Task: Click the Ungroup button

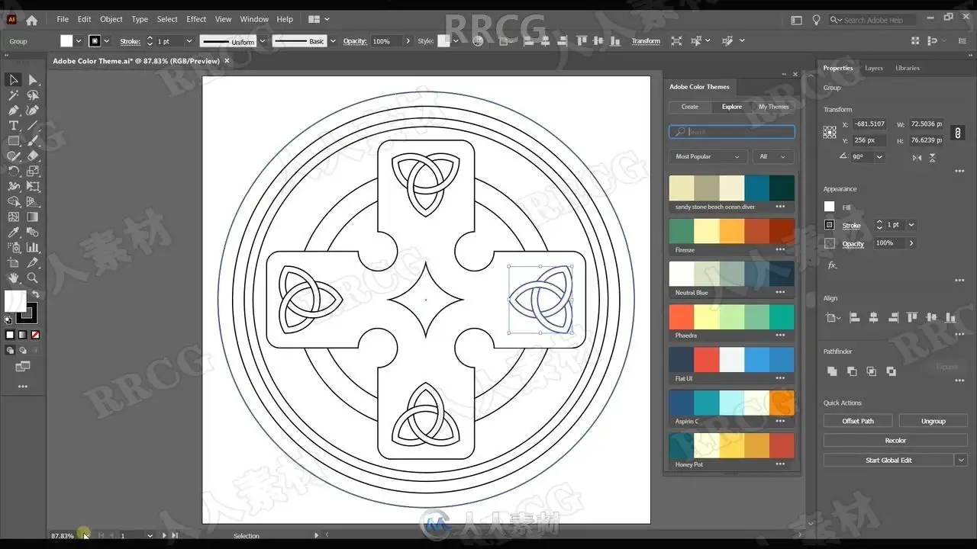Action: 933,421
